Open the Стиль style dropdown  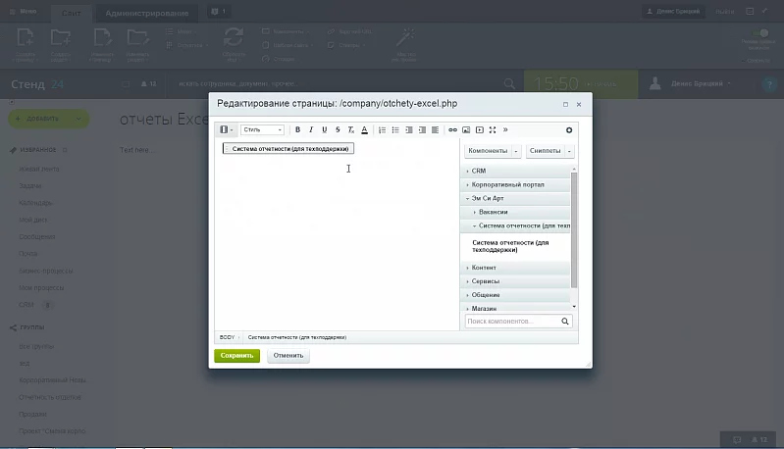262,129
